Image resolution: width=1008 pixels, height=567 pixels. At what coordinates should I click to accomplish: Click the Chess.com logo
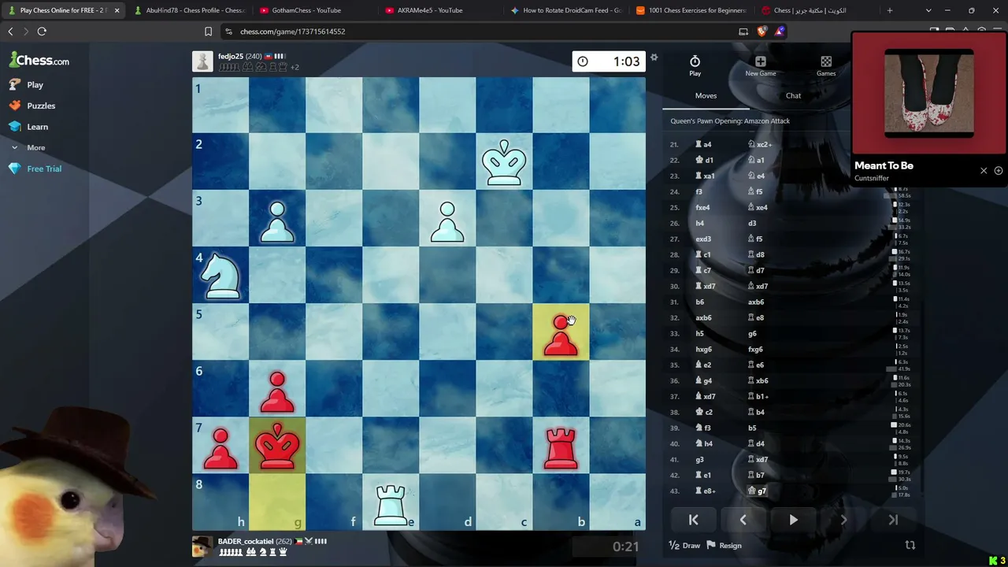[x=39, y=60]
